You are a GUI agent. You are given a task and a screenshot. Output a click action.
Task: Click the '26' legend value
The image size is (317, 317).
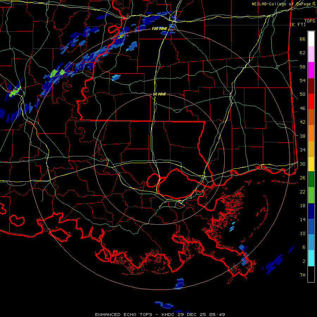[303, 178]
